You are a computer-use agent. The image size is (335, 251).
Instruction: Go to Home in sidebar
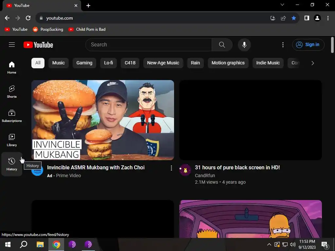coord(12,68)
